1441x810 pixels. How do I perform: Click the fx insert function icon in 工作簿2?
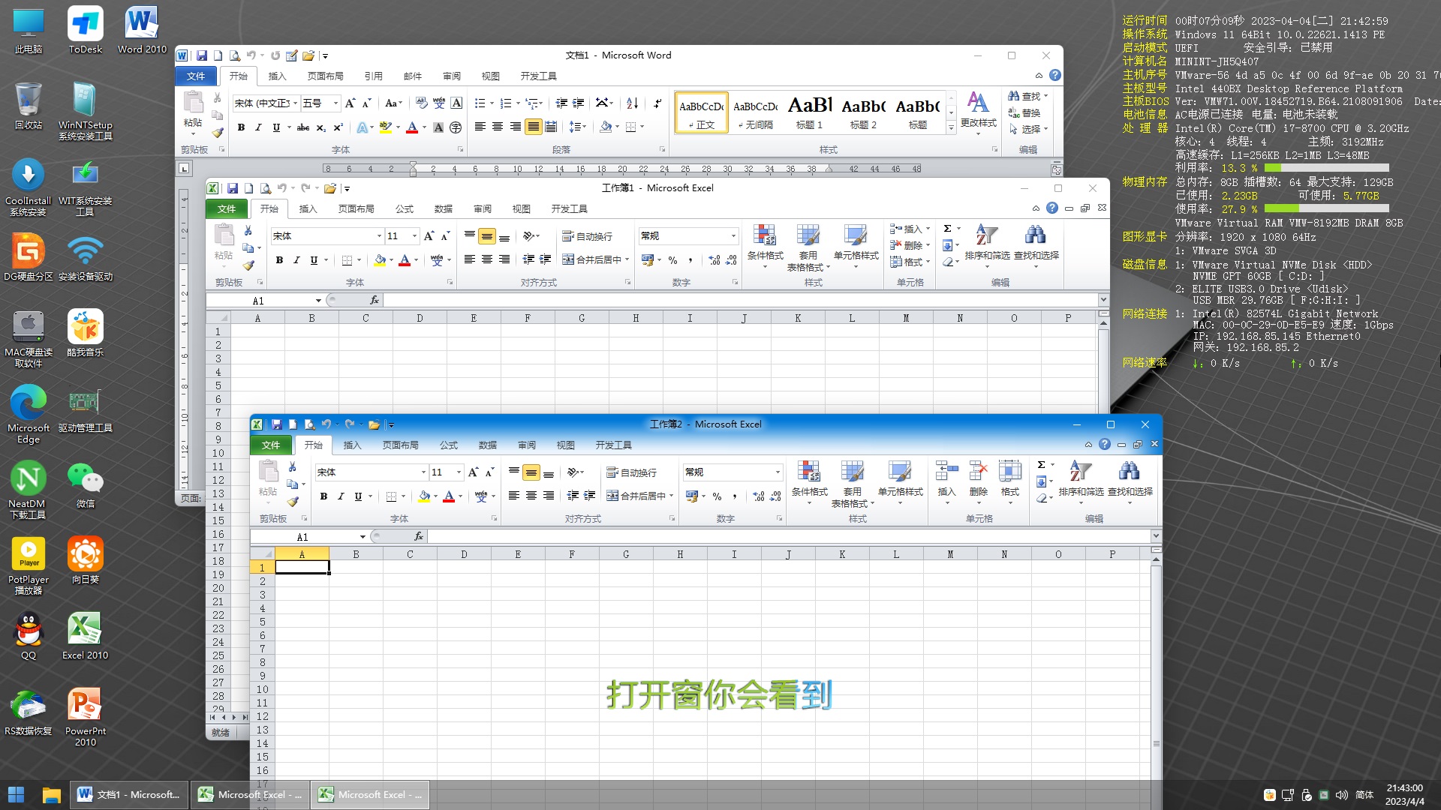pyautogui.click(x=418, y=536)
